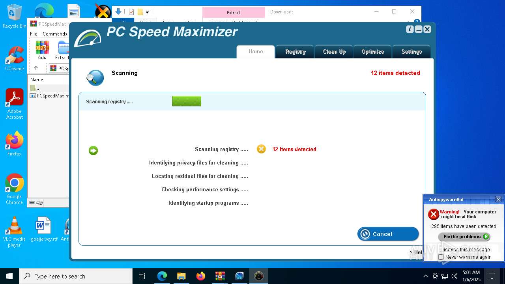Switch to the Clean Up tab
The height and width of the screenshot is (284, 505).
pos(334,52)
